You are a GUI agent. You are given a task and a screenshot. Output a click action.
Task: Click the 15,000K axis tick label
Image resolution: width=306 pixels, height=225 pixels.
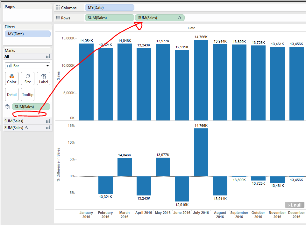coord(68,38)
